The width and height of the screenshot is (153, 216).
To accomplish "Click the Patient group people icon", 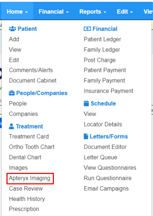I will 13,29.
